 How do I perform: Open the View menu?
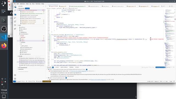click(27, 4)
